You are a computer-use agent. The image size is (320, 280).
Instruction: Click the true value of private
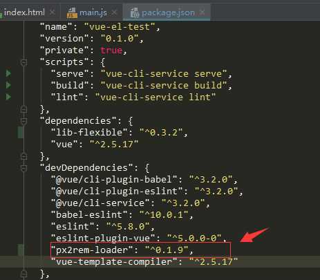coord(111,50)
